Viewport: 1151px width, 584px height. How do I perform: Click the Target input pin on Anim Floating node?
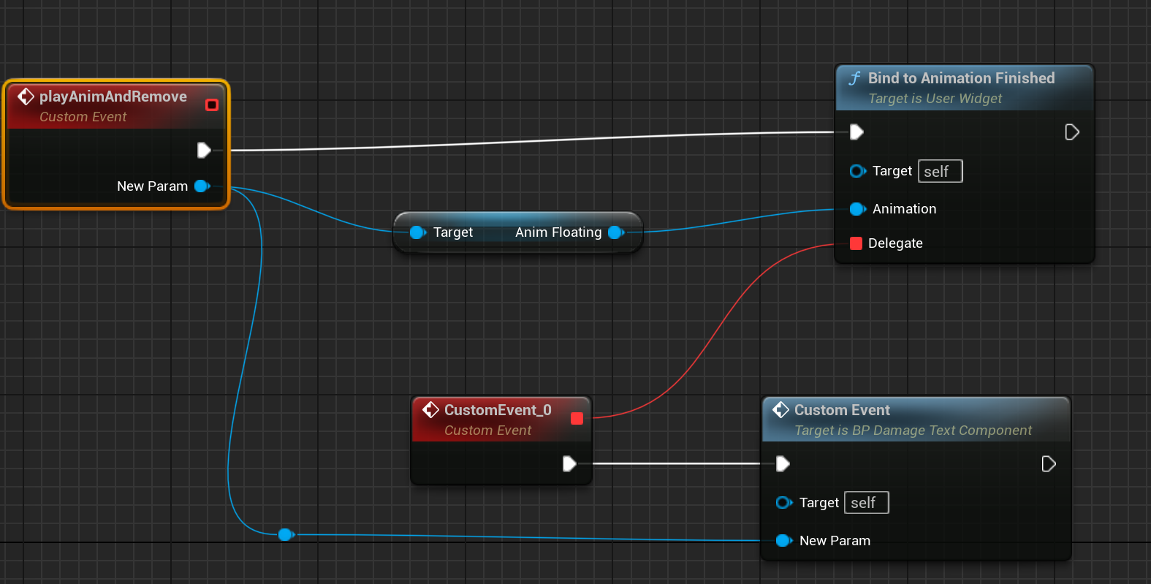418,232
